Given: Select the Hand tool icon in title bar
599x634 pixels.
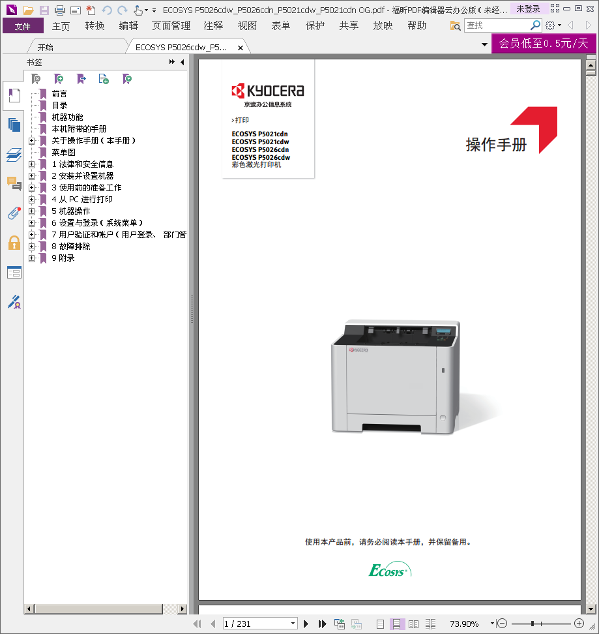Looking at the screenshot, I should (x=138, y=10).
